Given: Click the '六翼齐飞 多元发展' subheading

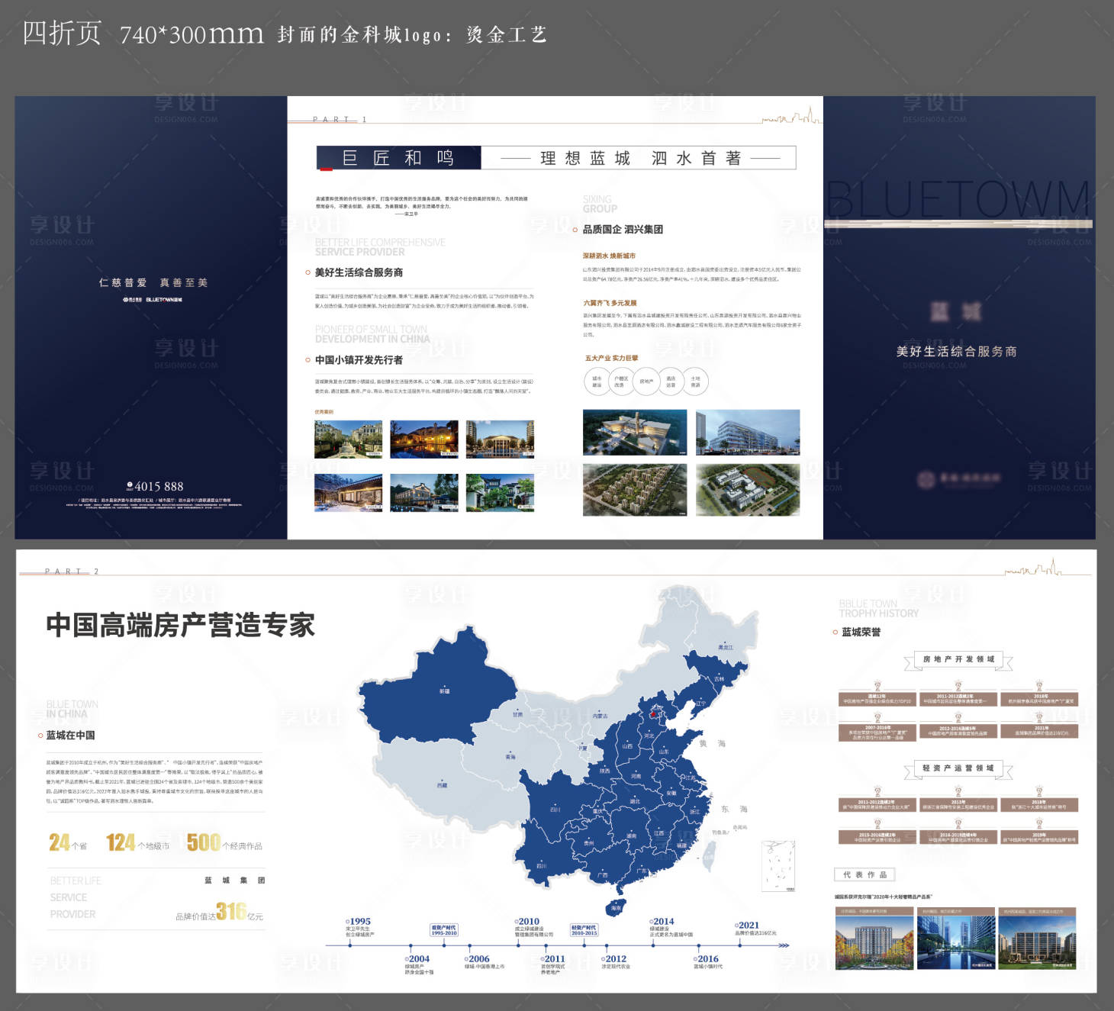Looking at the screenshot, I should 610,303.
